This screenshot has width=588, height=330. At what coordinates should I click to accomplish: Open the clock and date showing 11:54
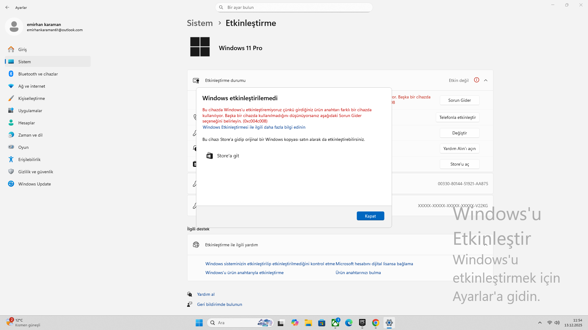point(573,323)
